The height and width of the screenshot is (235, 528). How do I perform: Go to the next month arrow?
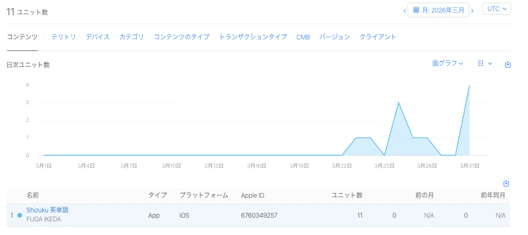click(x=472, y=11)
